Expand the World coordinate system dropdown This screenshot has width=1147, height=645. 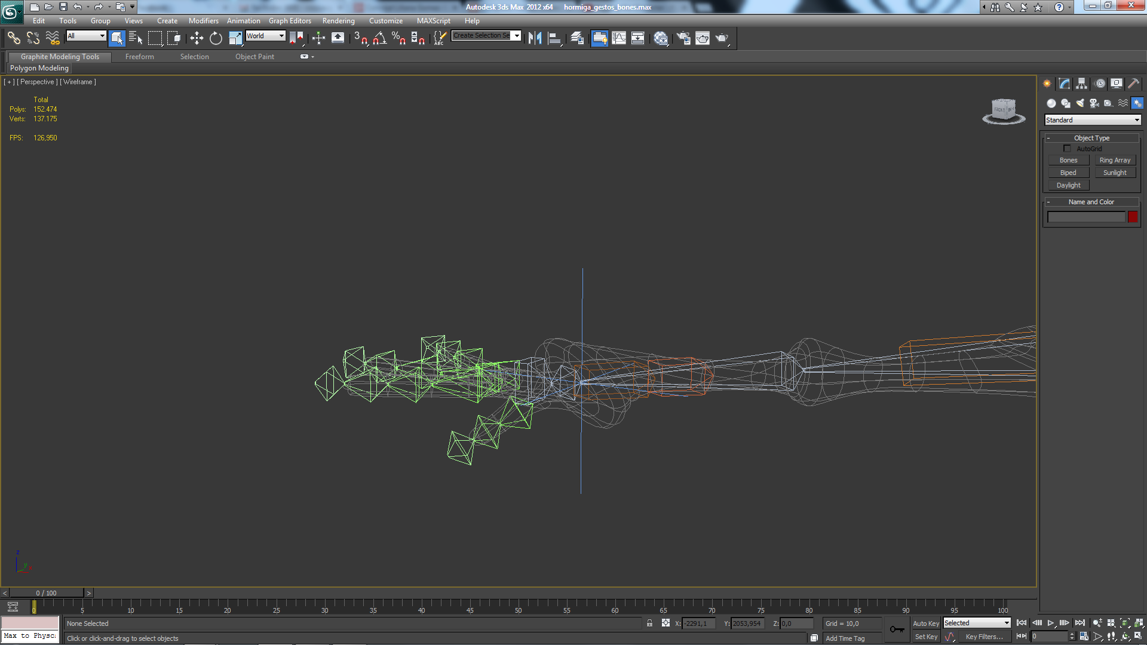click(x=266, y=36)
